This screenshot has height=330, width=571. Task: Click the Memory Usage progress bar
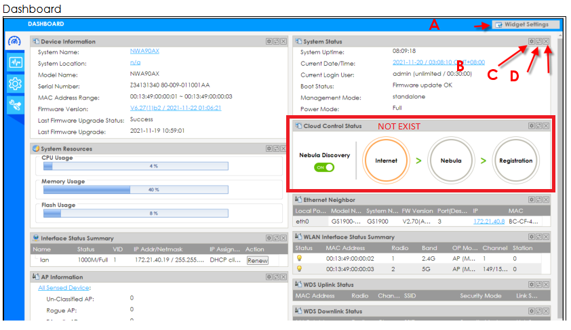[x=136, y=190]
